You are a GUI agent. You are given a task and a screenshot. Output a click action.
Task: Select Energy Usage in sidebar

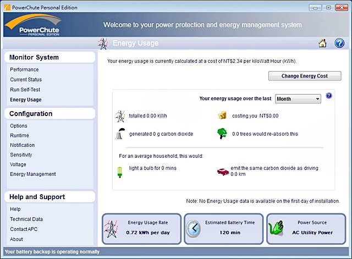click(x=26, y=100)
